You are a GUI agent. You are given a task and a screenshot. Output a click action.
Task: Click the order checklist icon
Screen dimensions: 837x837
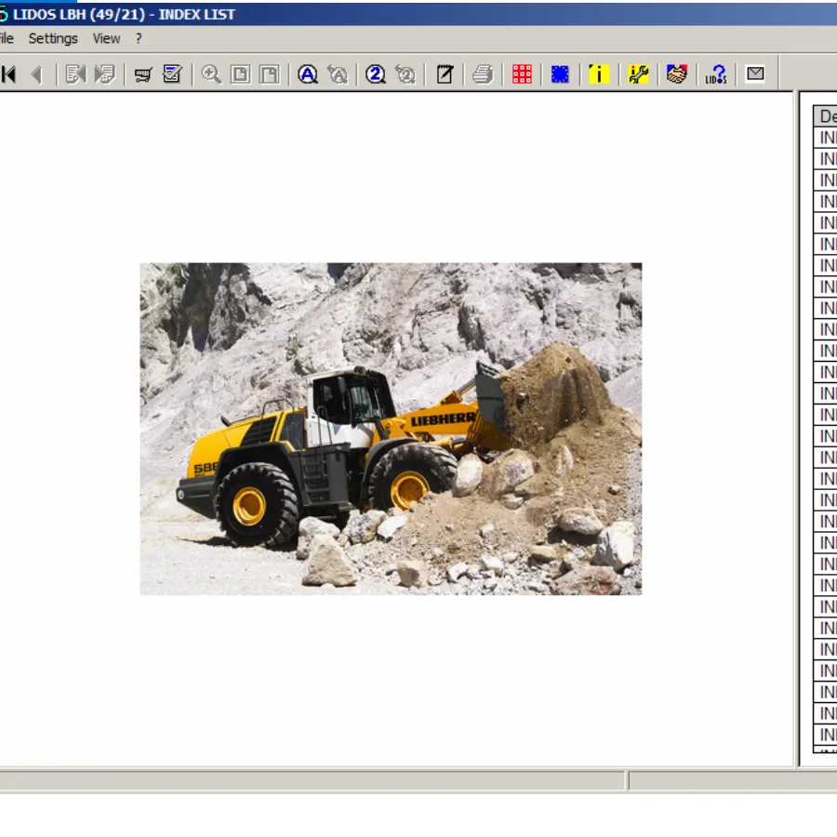172,74
